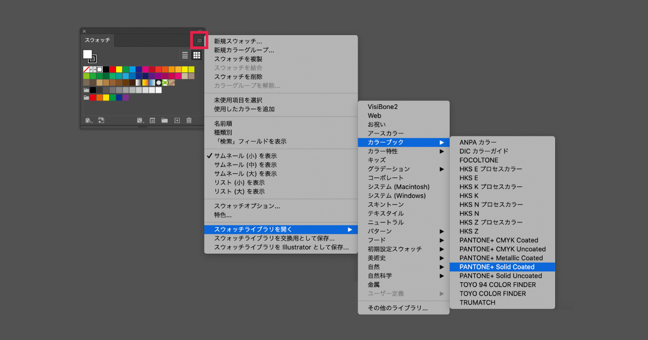The height and width of the screenshot is (340, 648).
Task: Open the Swatch Libraries menu icon
Action: point(89,120)
